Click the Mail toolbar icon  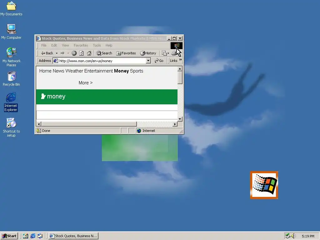click(164, 53)
